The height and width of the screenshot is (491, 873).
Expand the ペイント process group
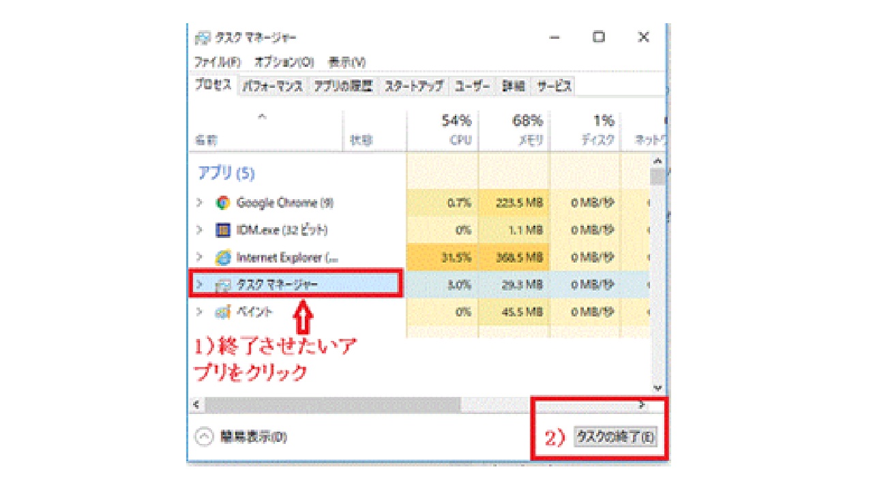200,312
